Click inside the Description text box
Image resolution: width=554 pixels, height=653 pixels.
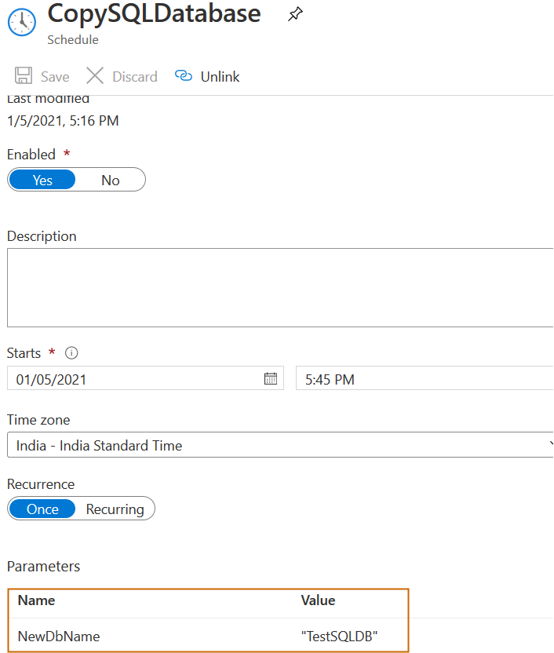tap(280, 287)
